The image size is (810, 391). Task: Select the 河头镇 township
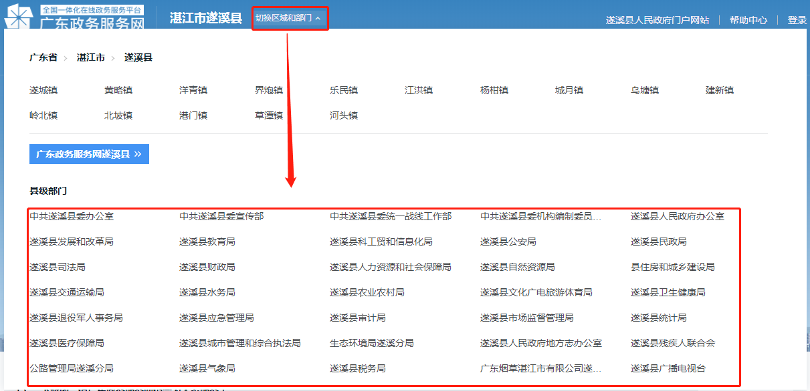[343, 115]
